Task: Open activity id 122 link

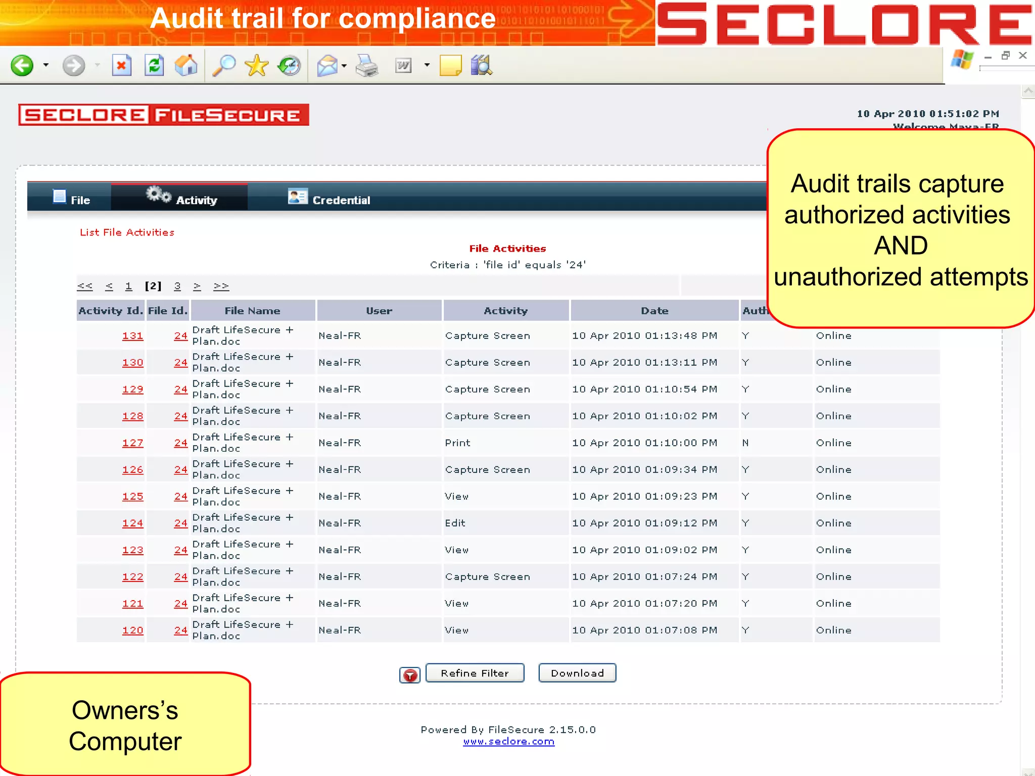Action: click(x=132, y=577)
